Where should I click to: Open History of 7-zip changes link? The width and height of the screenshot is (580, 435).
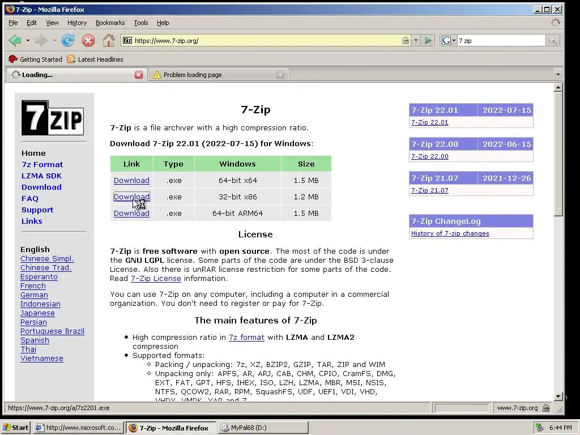point(450,233)
